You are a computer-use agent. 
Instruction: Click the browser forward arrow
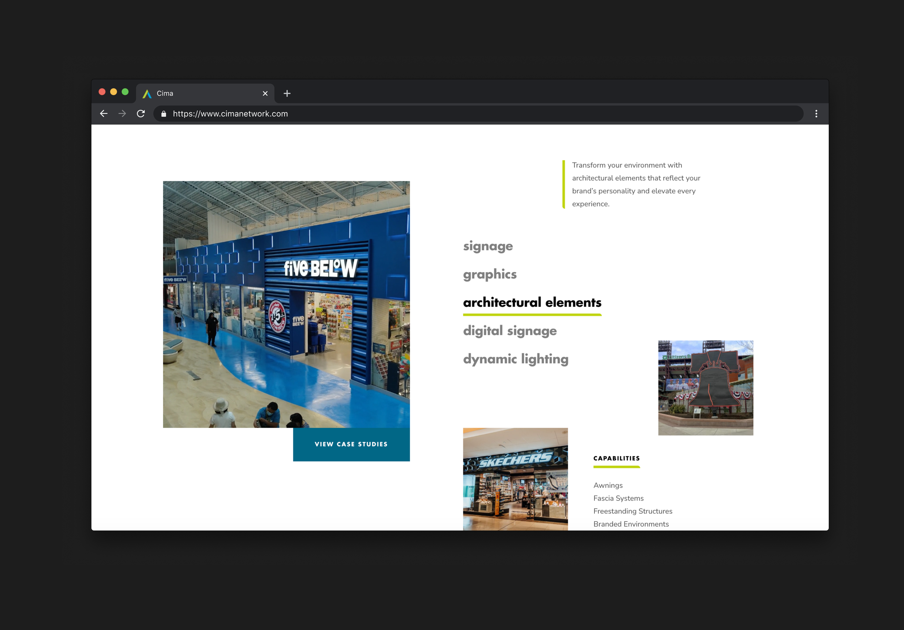(123, 114)
